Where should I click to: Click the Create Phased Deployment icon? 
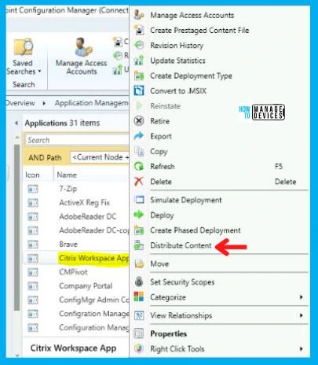coord(139,230)
